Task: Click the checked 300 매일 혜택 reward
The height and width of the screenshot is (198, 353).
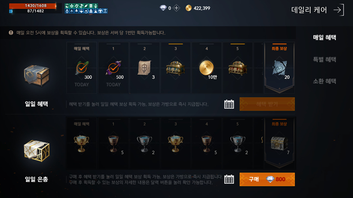Action: pyautogui.click(x=82, y=68)
